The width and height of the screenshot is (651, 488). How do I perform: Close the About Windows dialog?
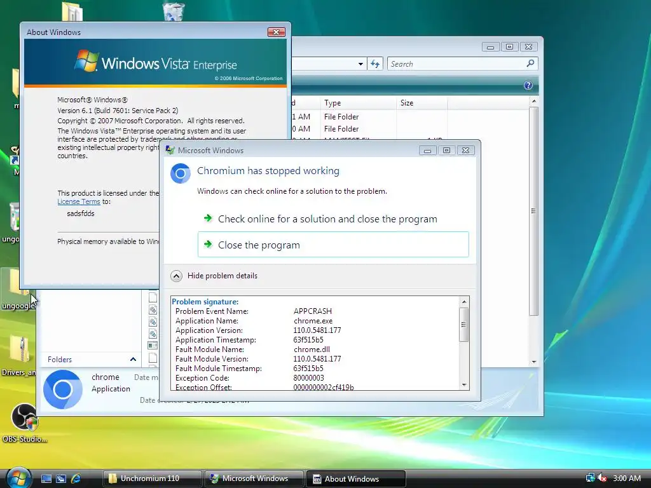pos(276,32)
